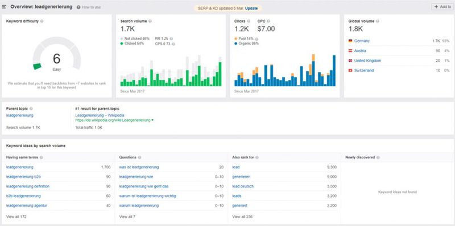Screen dimensions: 455x226
Task: Expand the Wikipedia URL dropdown arrow
Action: click(152, 120)
